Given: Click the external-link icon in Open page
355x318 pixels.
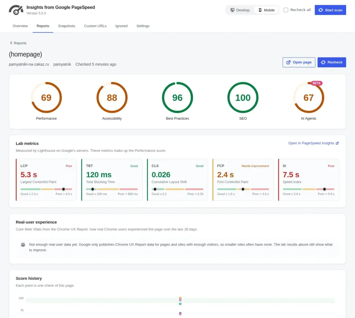Looking at the screenshot, I should tap(288, 62).
